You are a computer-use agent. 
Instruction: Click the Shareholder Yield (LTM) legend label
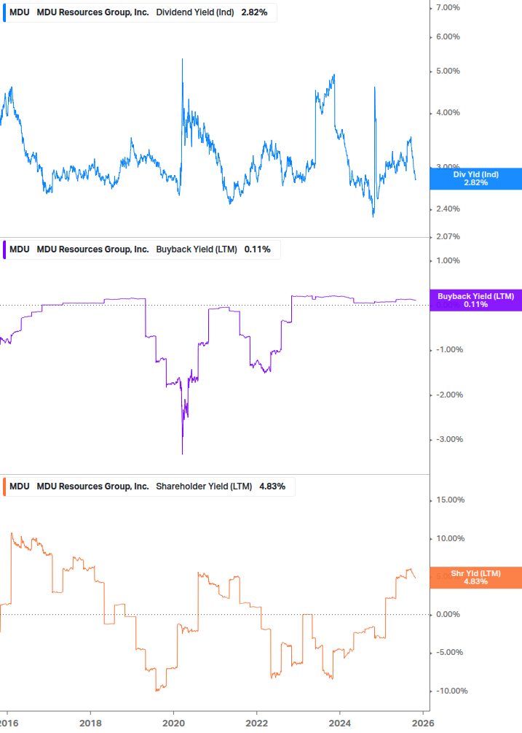pyautogui.click(x=204, y=486)
